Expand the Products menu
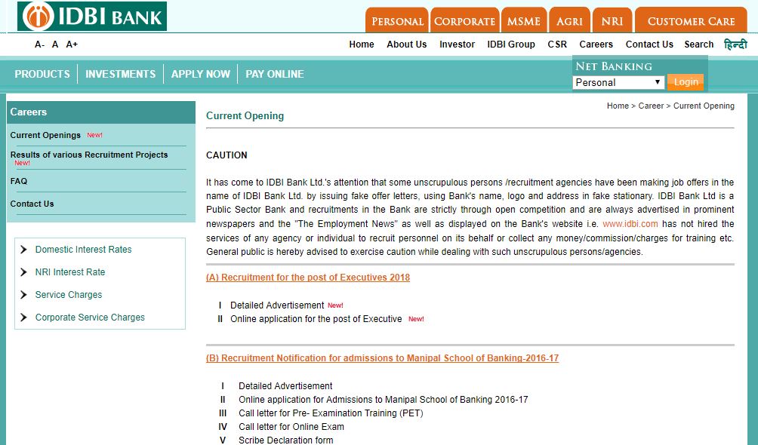Viewport: 758px width, 445px height. (x=42, y=74)
